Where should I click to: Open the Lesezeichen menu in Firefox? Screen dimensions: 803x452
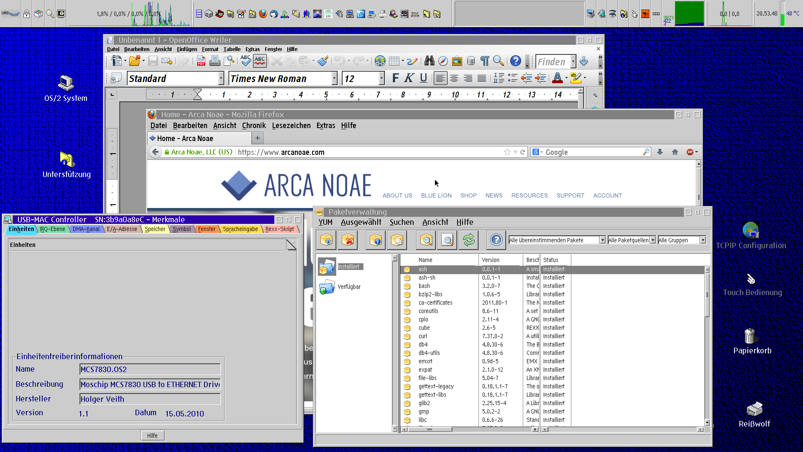[x=291, y=126]
